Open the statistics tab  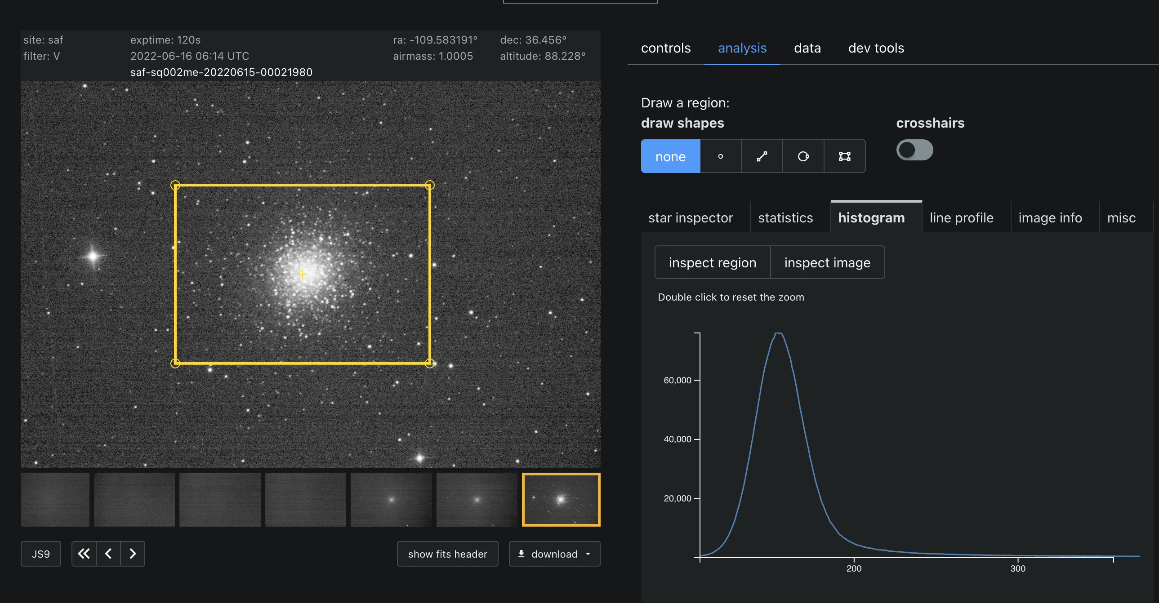tap(785, 217)
